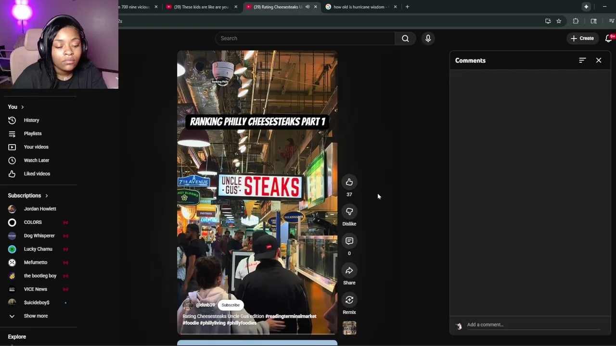Click Add a comment field
This screenshot has height=346, width=616.
533,325
